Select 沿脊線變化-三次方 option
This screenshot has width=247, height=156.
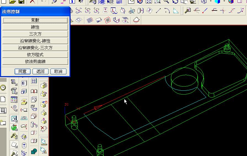click(x=35, y=48)
